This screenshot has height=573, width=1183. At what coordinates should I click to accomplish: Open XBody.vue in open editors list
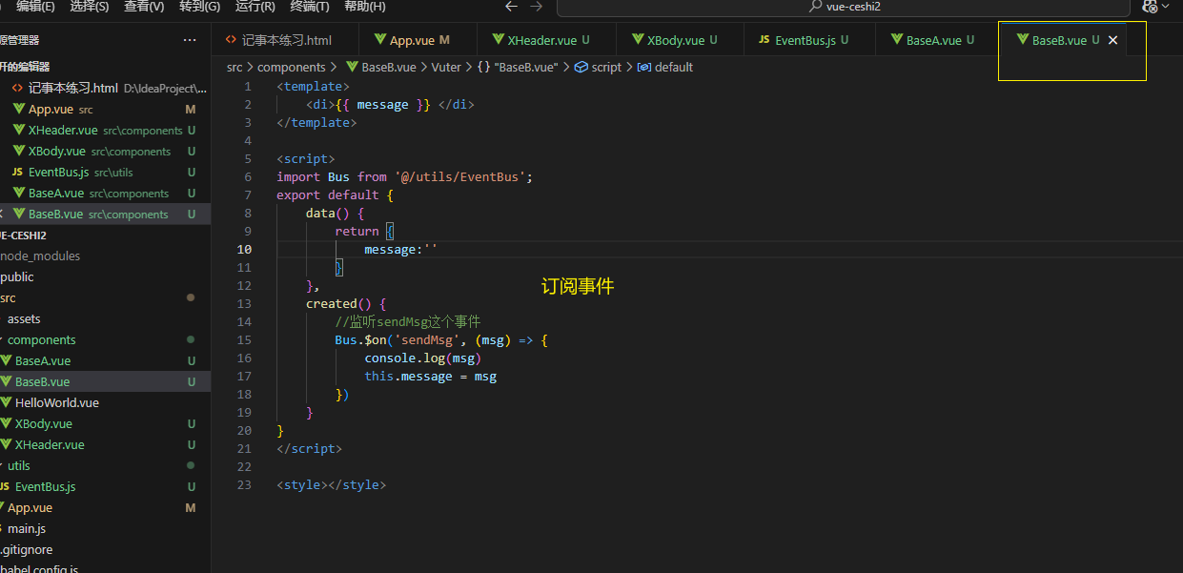click(x=105, y=151)
